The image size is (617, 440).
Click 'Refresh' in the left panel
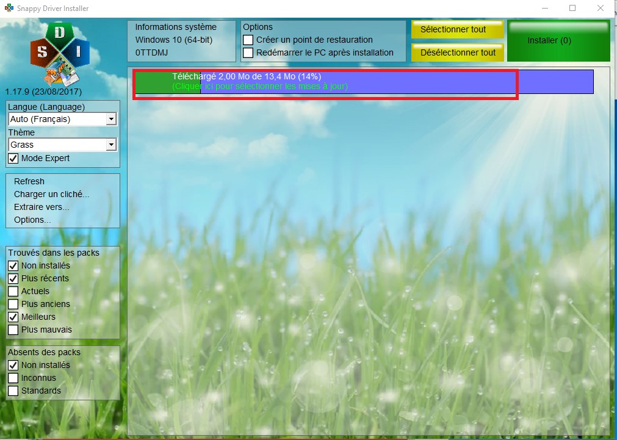point(29,181)
